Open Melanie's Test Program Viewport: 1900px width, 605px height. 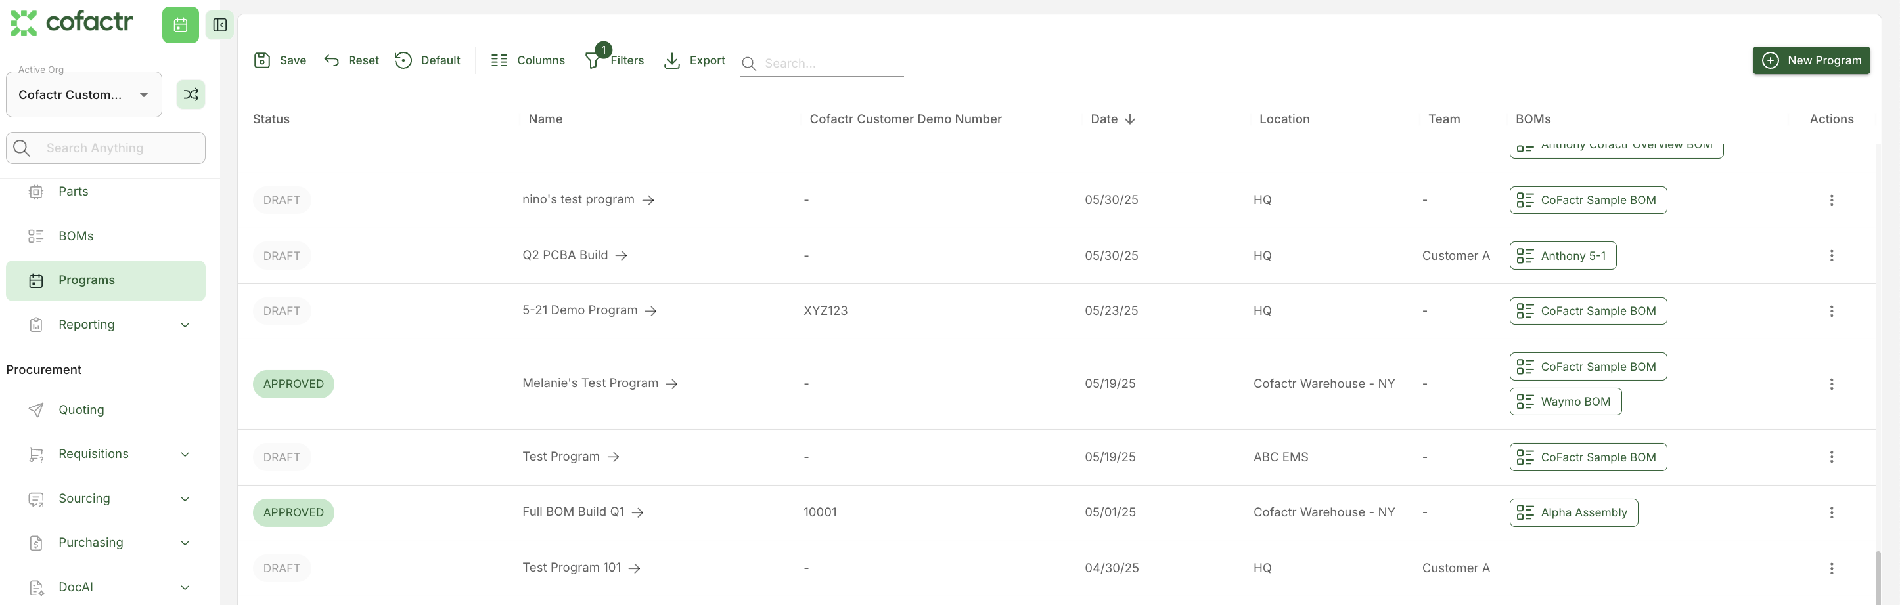coord(600,383)
